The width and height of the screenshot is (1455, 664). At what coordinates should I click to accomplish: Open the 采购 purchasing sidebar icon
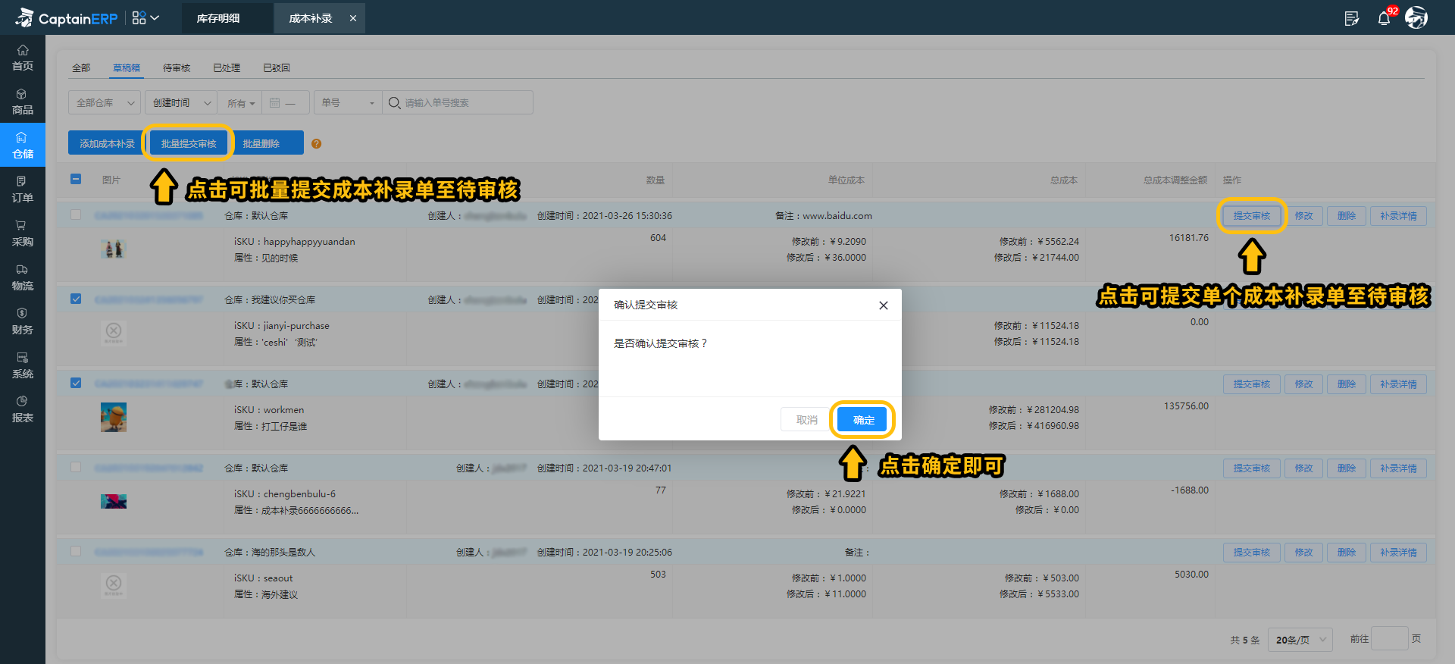tap(23, 233)
